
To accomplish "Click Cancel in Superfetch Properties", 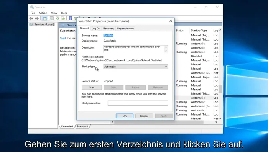I will click(144, 116).
